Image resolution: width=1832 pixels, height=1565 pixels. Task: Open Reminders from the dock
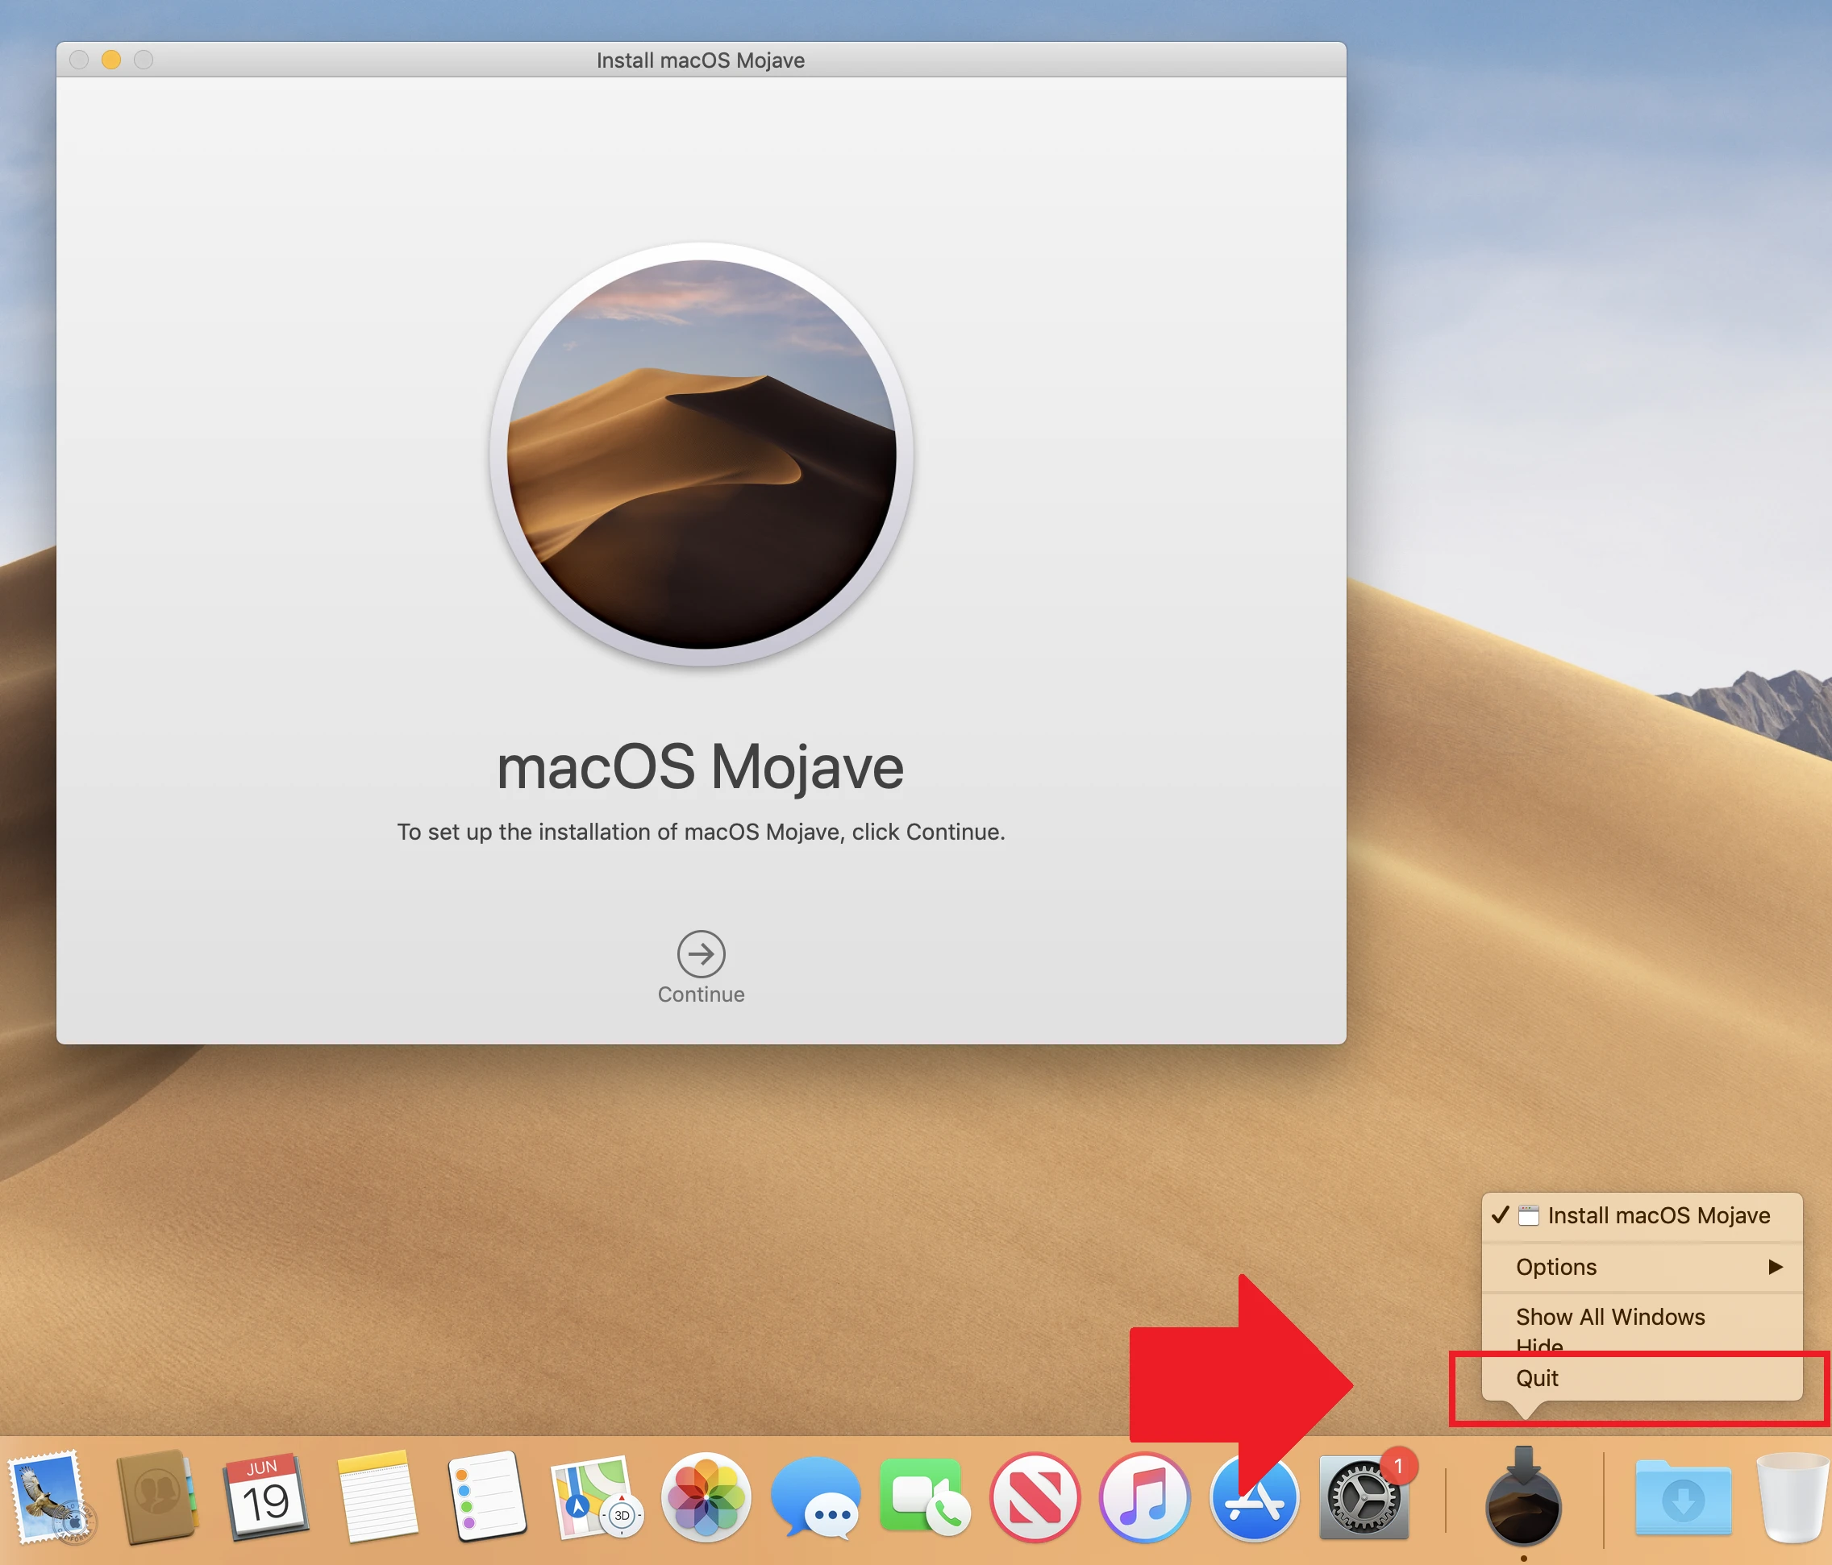486,1497
